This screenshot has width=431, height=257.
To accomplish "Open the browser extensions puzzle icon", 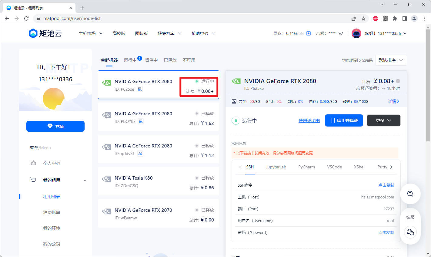I will [x=395, y=19].
